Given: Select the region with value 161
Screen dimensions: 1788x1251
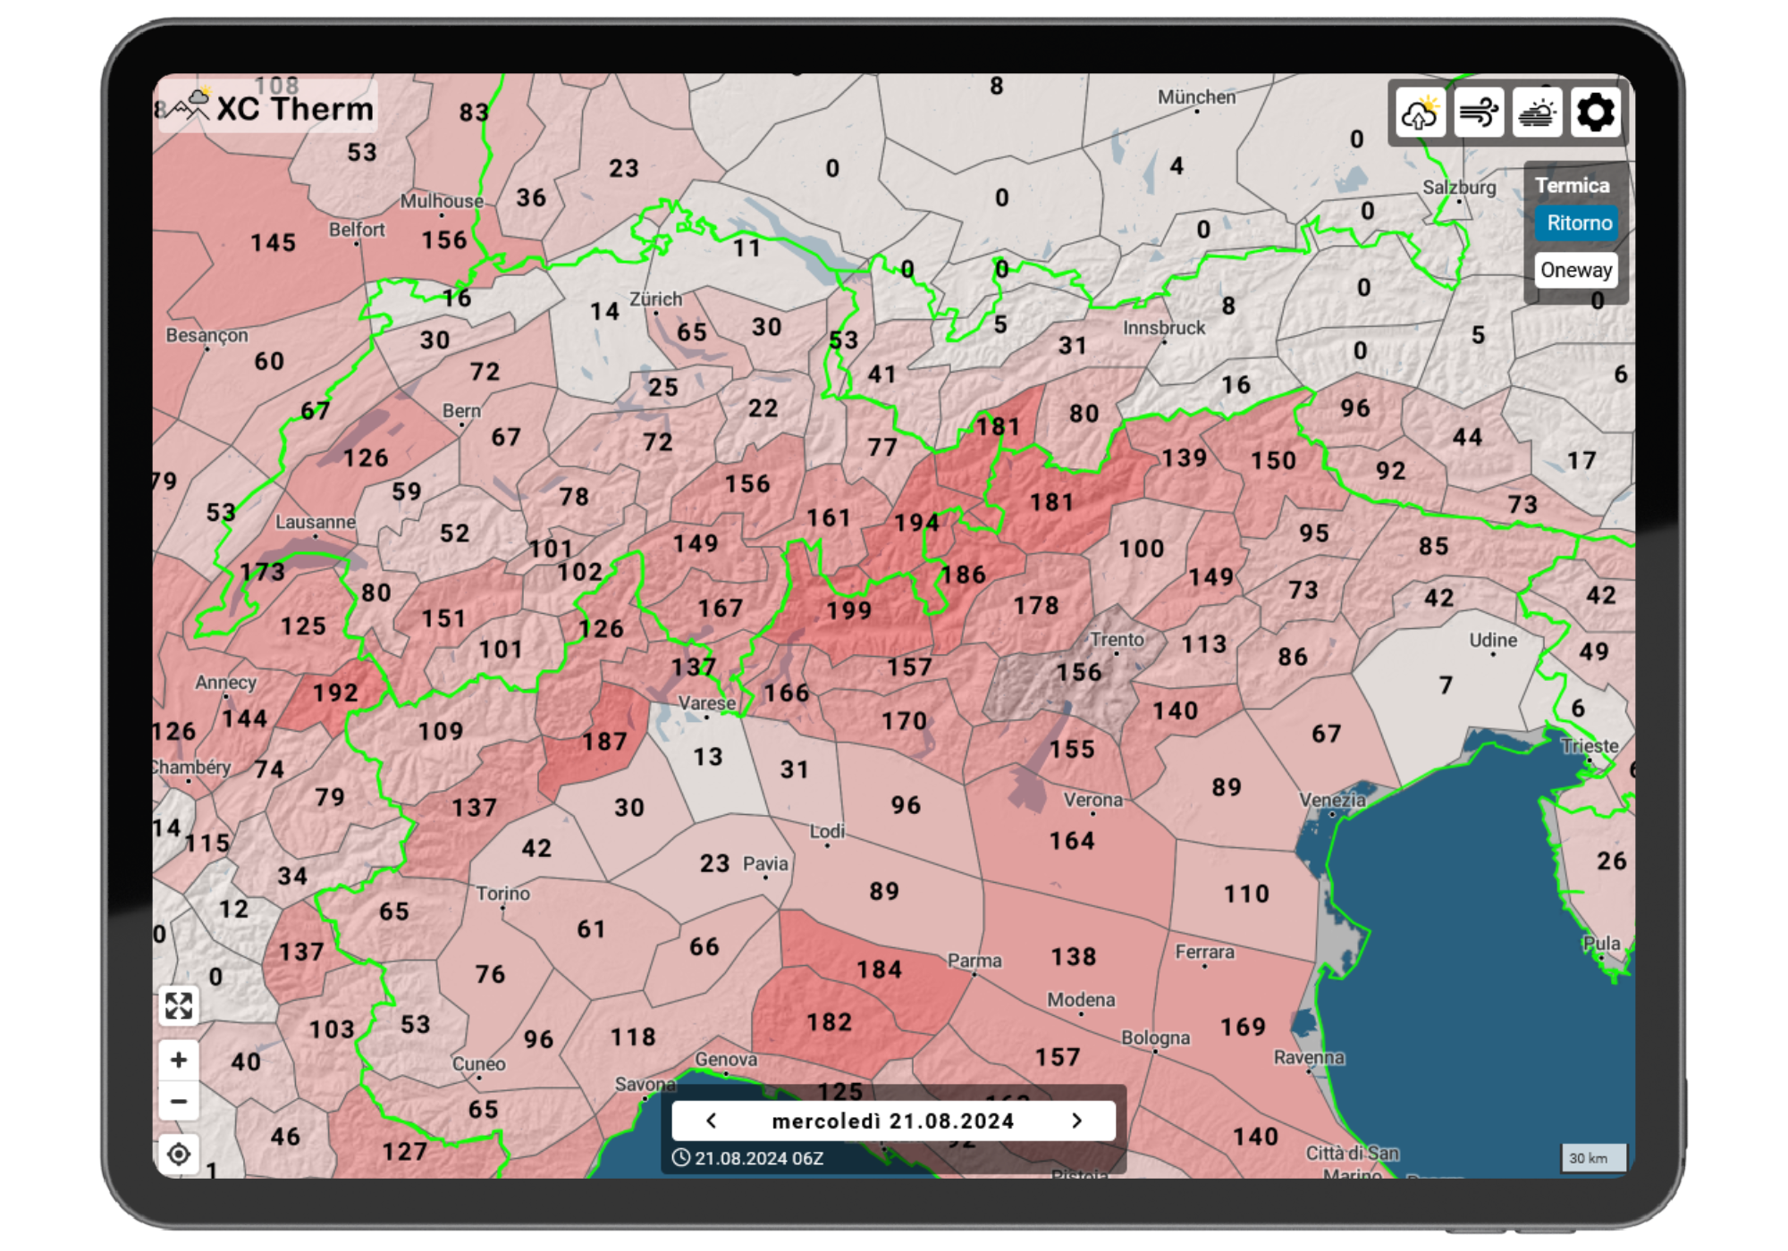Looking at the screenshot, I should [828, 518].
